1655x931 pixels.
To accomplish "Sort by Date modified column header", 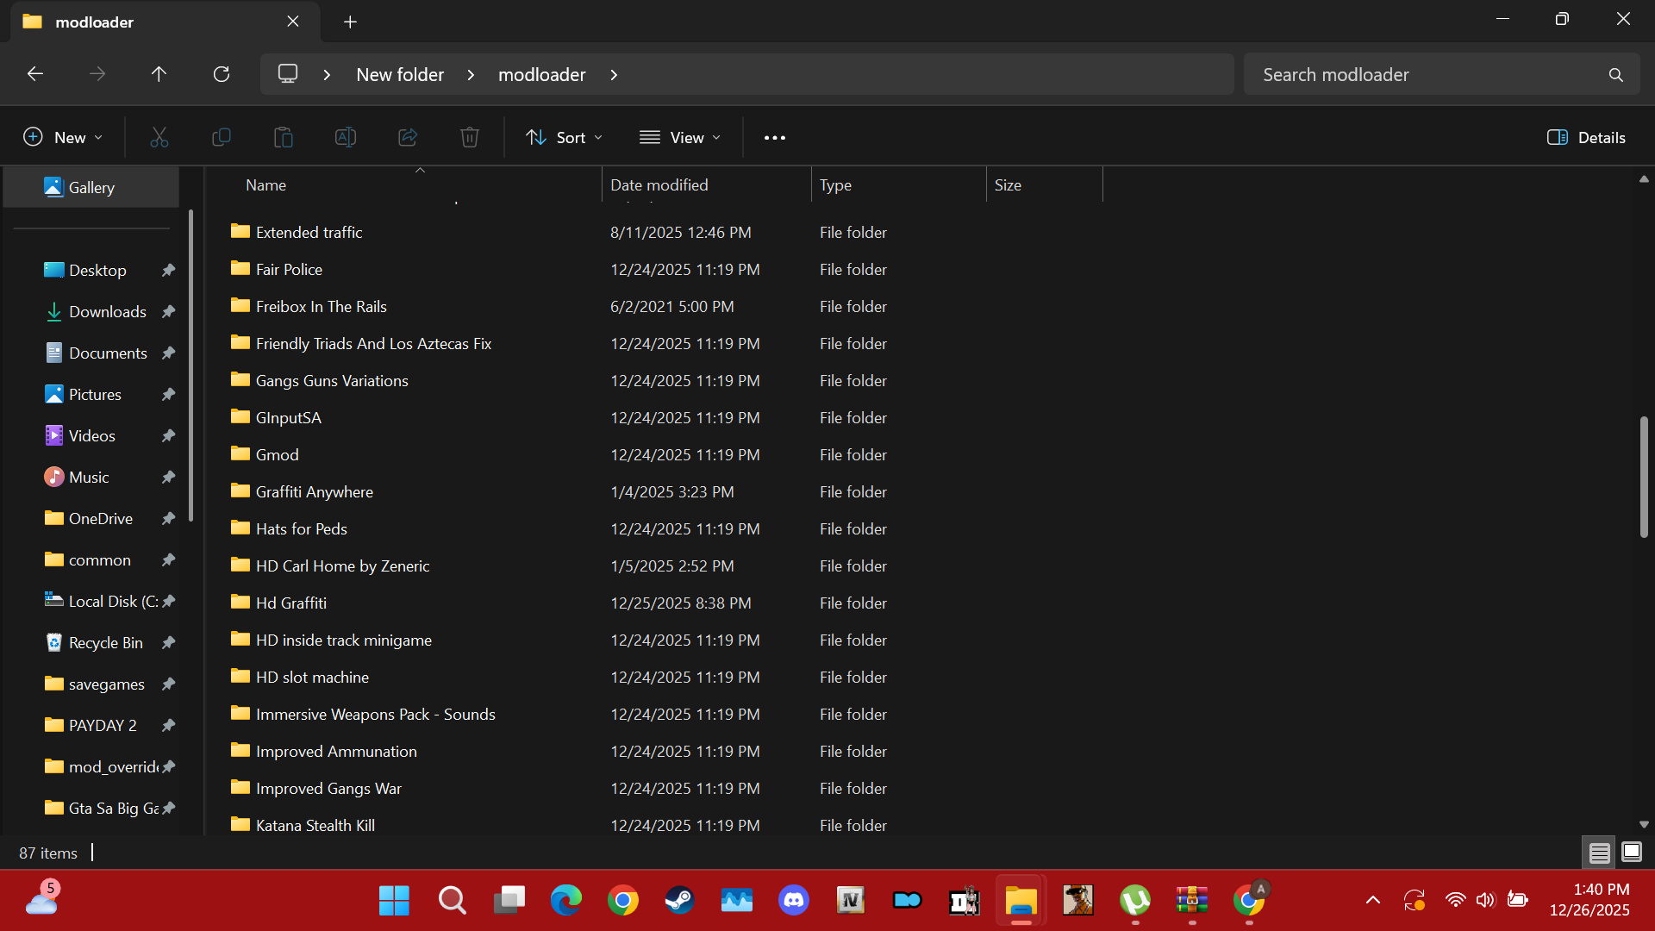I will (659, 184).
